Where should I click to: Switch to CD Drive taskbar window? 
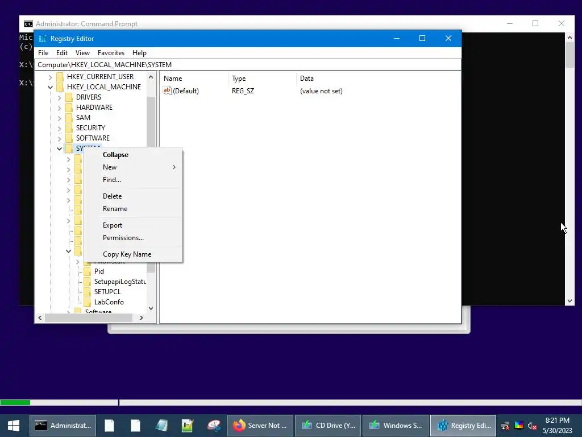click(328, 426)
